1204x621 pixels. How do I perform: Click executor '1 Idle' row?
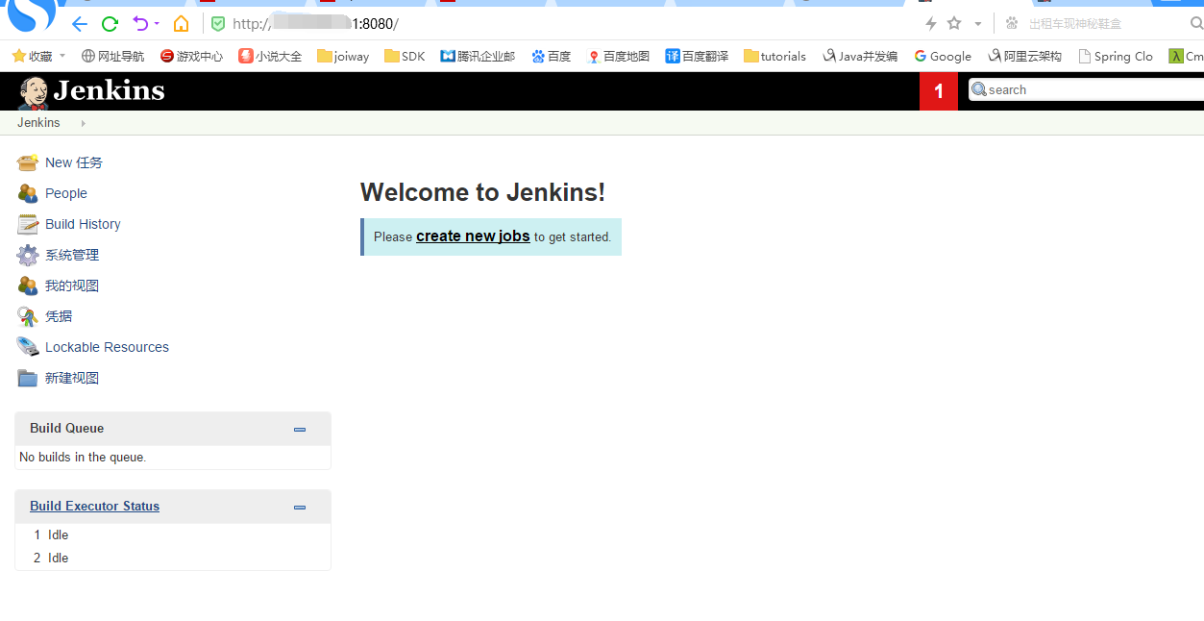click(x=173, y=534)
